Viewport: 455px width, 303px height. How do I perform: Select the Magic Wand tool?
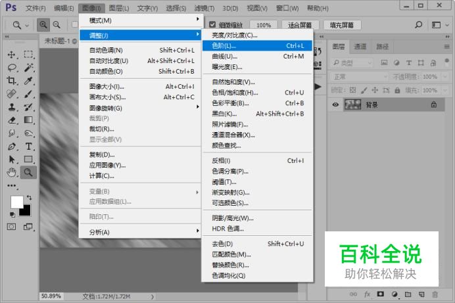28,68
